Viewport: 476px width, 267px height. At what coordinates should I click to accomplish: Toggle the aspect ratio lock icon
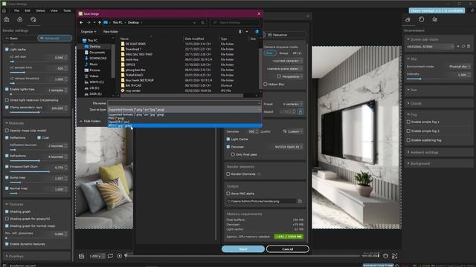(300, 112)
